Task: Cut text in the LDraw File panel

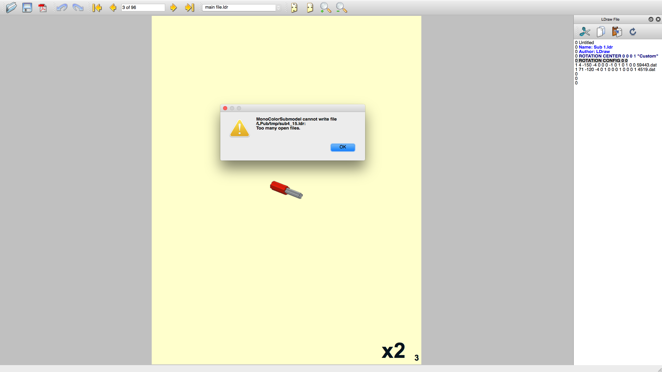Action: [585, 31]
